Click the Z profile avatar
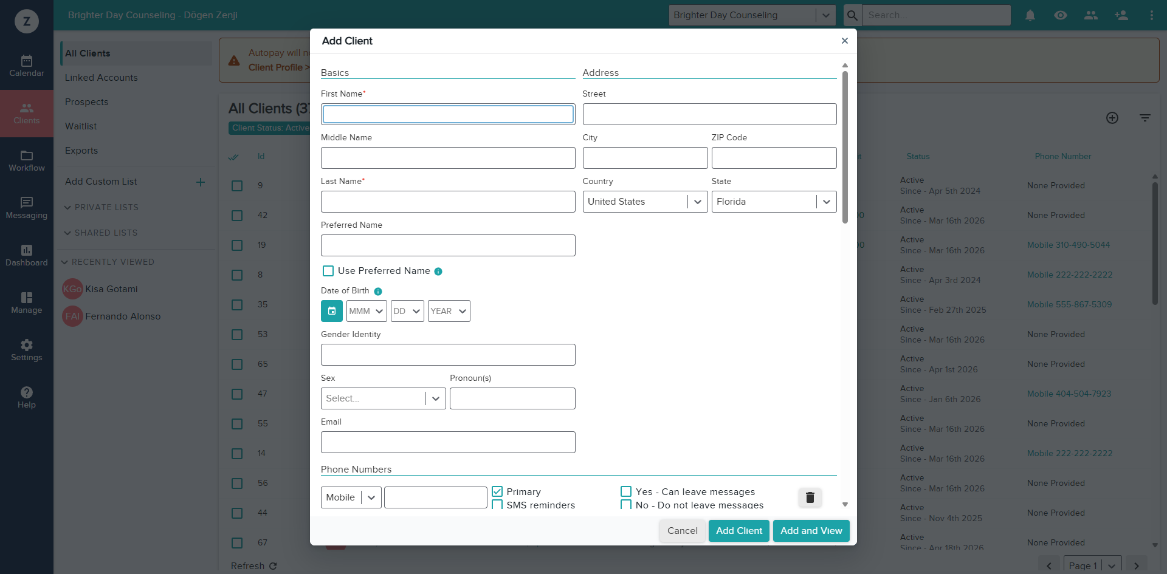 [x=27, y=21]
